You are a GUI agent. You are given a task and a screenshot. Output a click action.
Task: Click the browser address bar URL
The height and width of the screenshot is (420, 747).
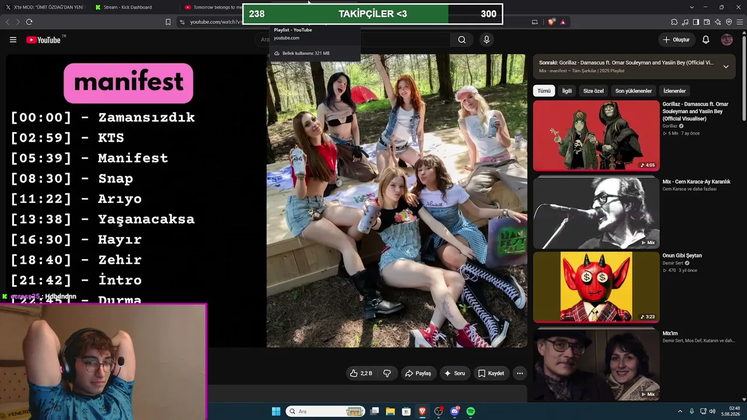coord(215,22)
